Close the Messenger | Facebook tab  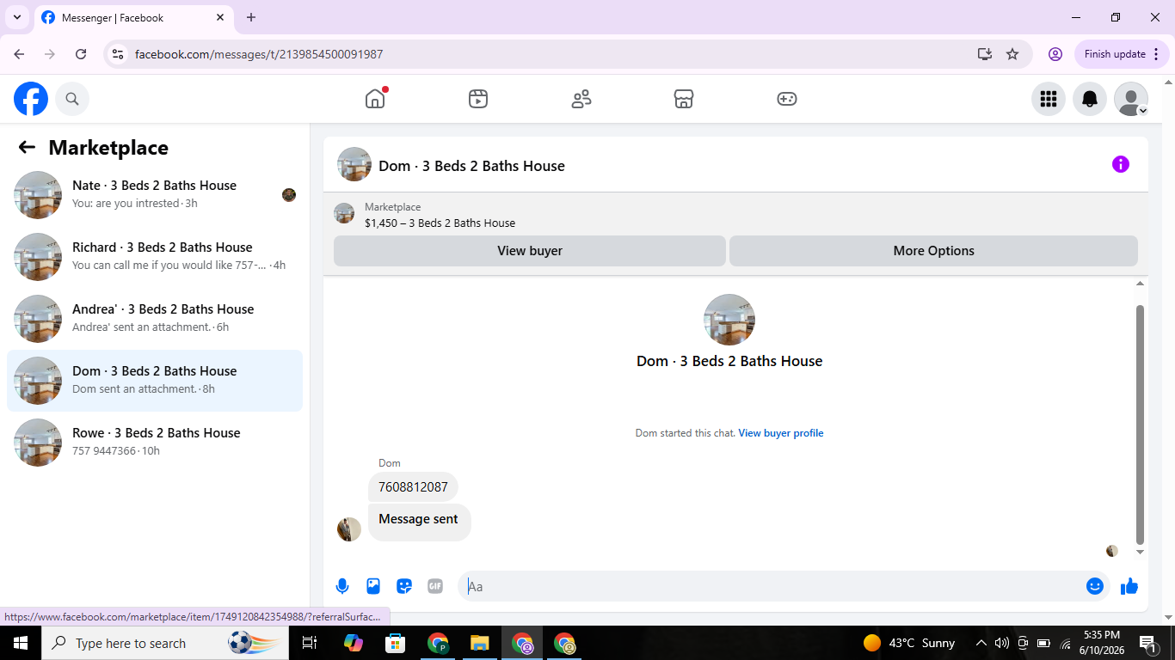[x=220, y=17]
